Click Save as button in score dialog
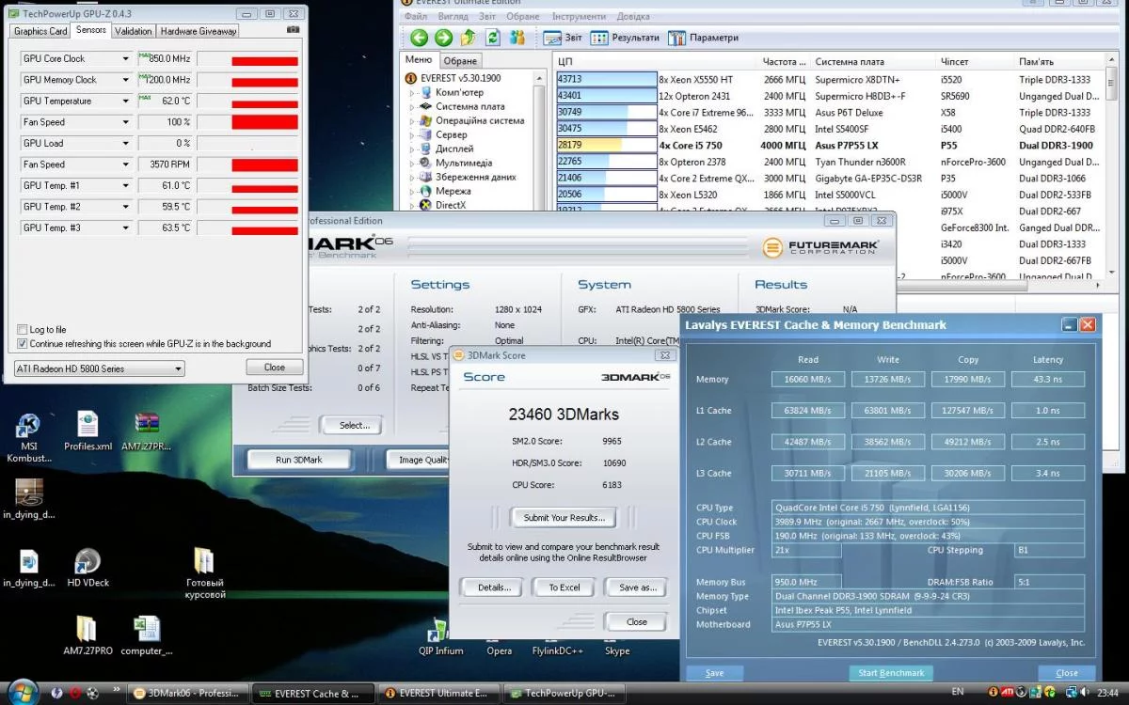Screen dimensions: 1129x705 (637, 587)
